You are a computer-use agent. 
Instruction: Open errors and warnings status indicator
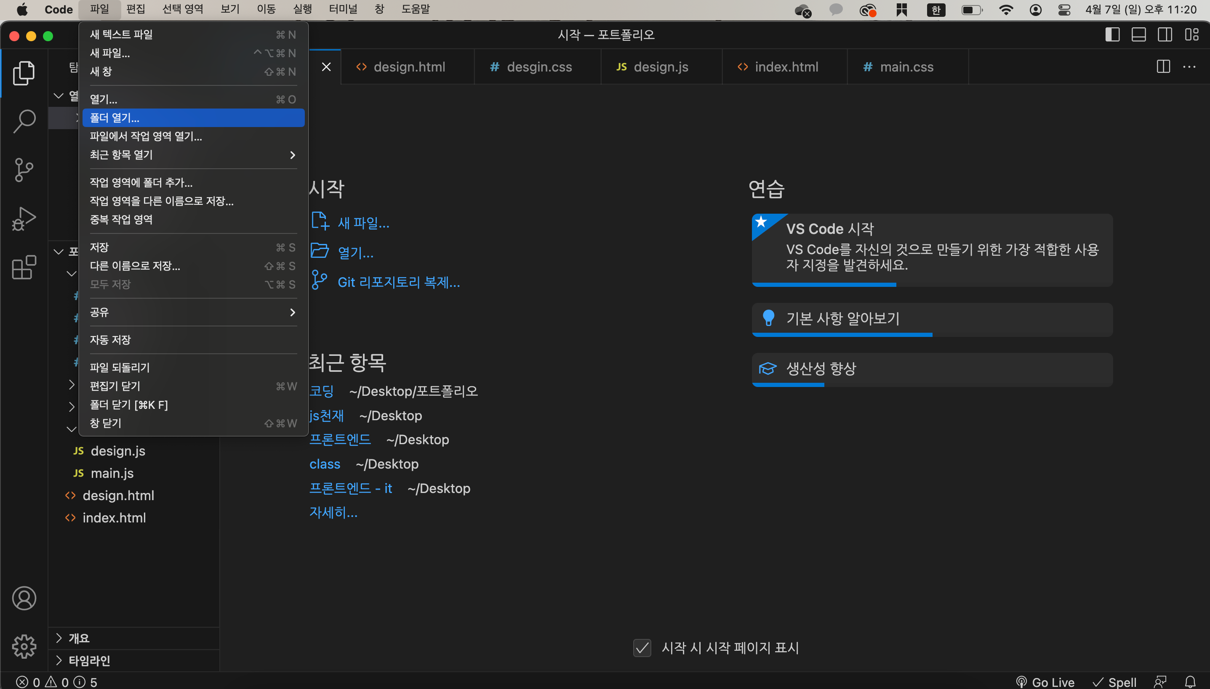point(56,682)
